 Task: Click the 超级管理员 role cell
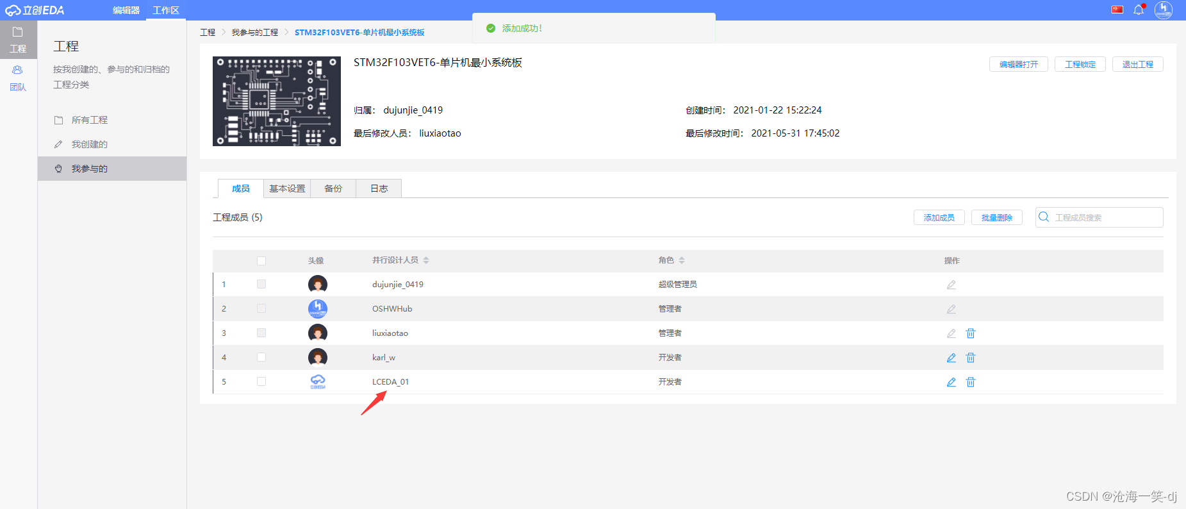click(x=678, y=285)
